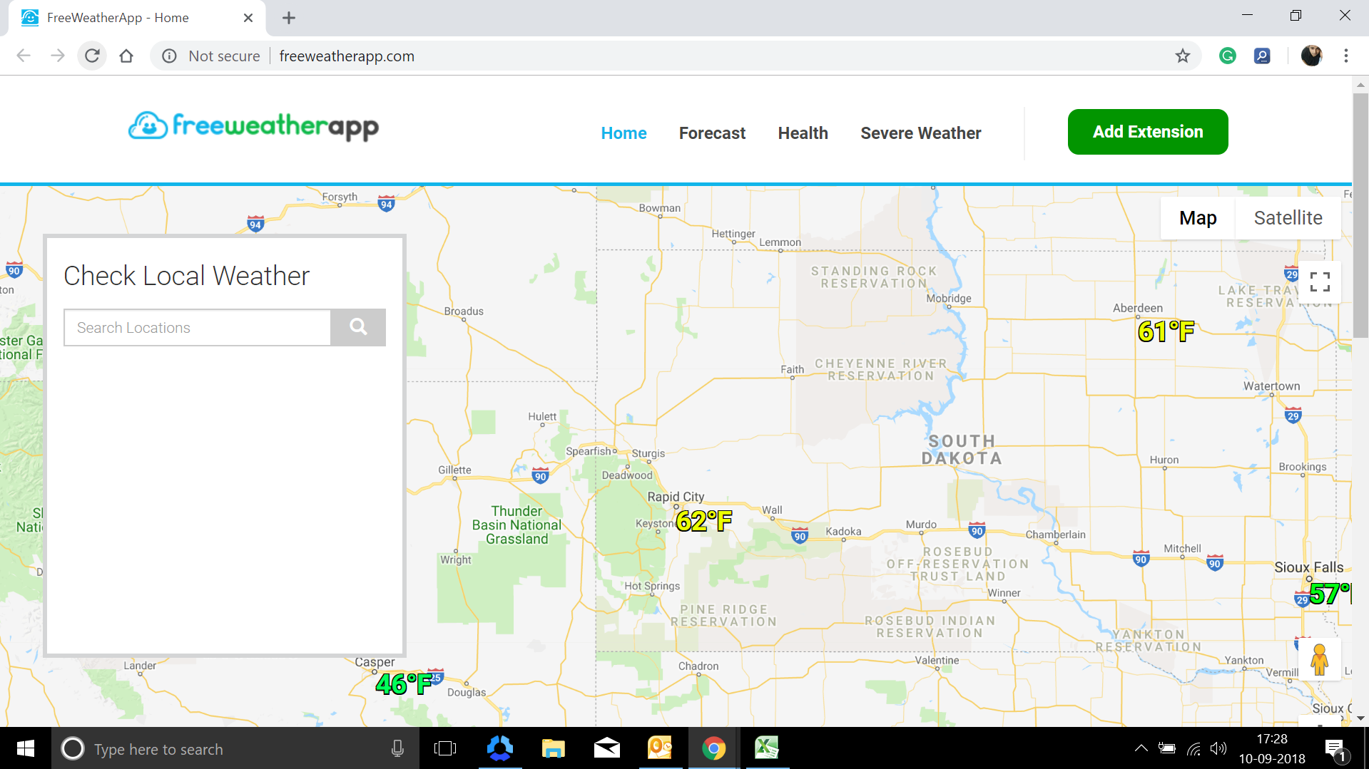Switch map to Satellite view
The height and width of the screenshot is (769, 1369).
[1288, 217]
